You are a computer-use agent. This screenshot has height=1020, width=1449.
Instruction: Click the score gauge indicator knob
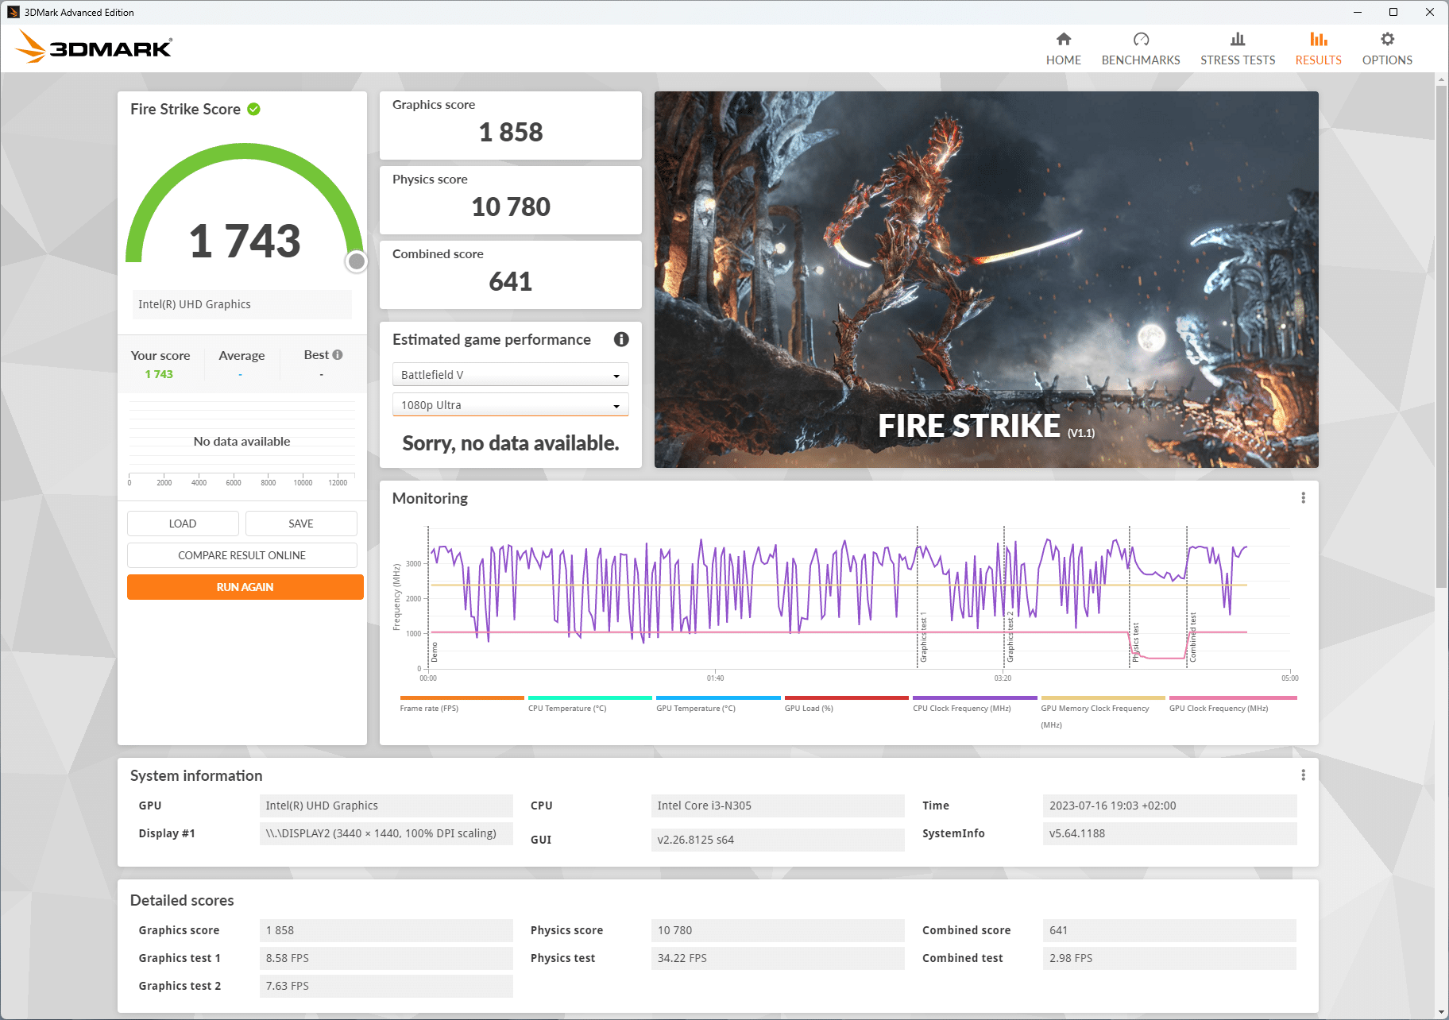(x=357, y=261)
